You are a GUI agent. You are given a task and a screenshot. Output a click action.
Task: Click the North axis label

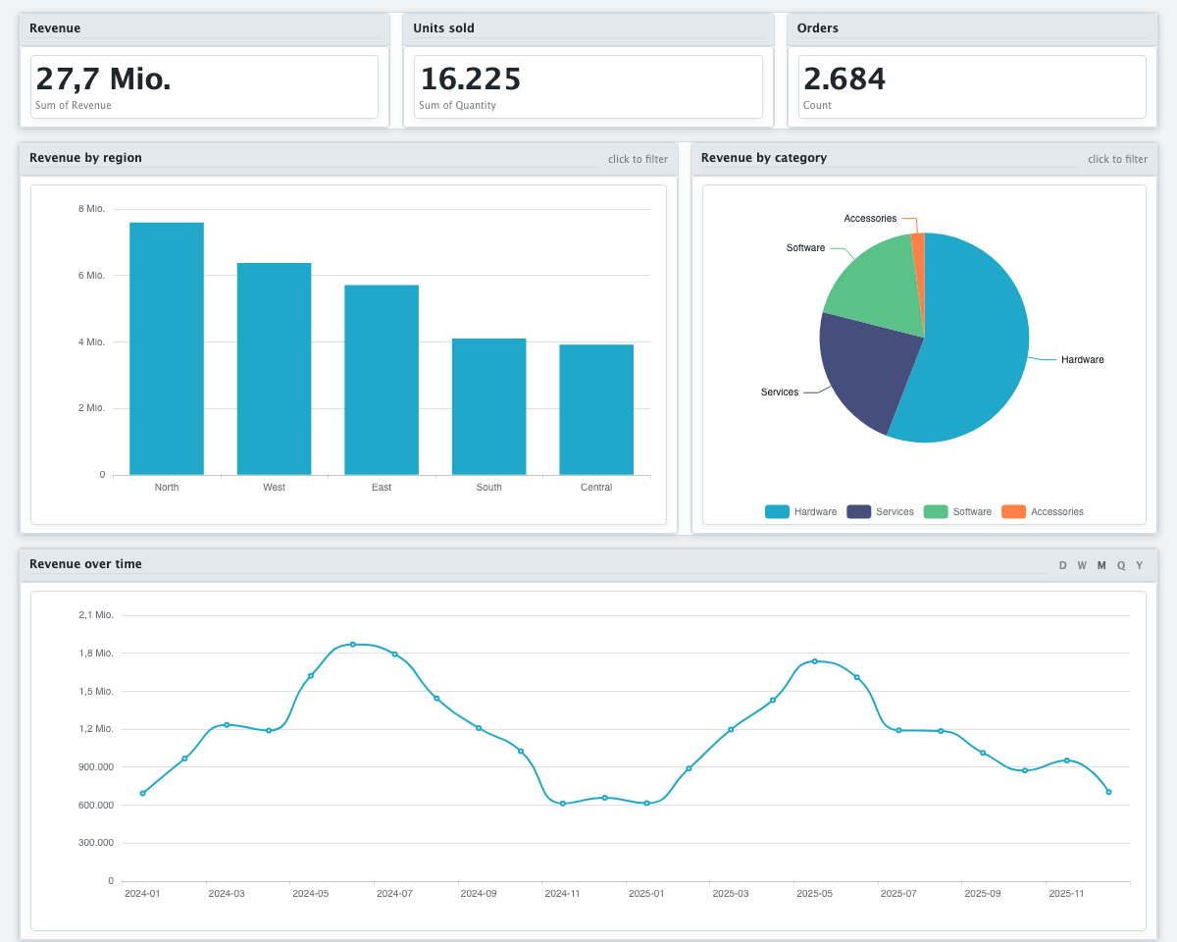coord(167,488)
